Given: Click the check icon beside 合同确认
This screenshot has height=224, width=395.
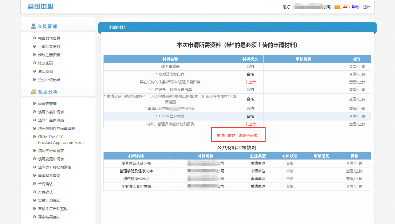Looking at the screenshot, I should coord(34,184).
